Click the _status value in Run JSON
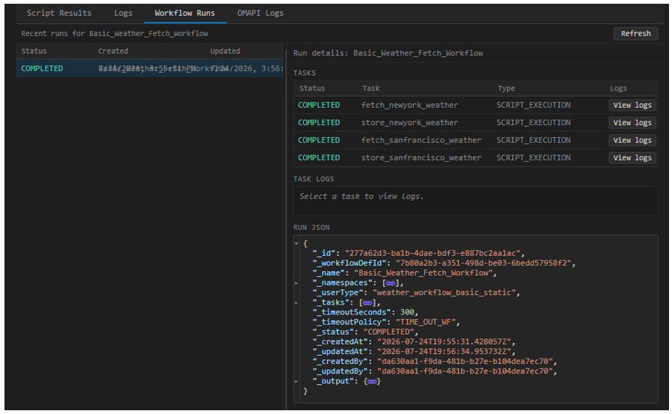This screenshot has width=672, height=414. coord(388,332)
